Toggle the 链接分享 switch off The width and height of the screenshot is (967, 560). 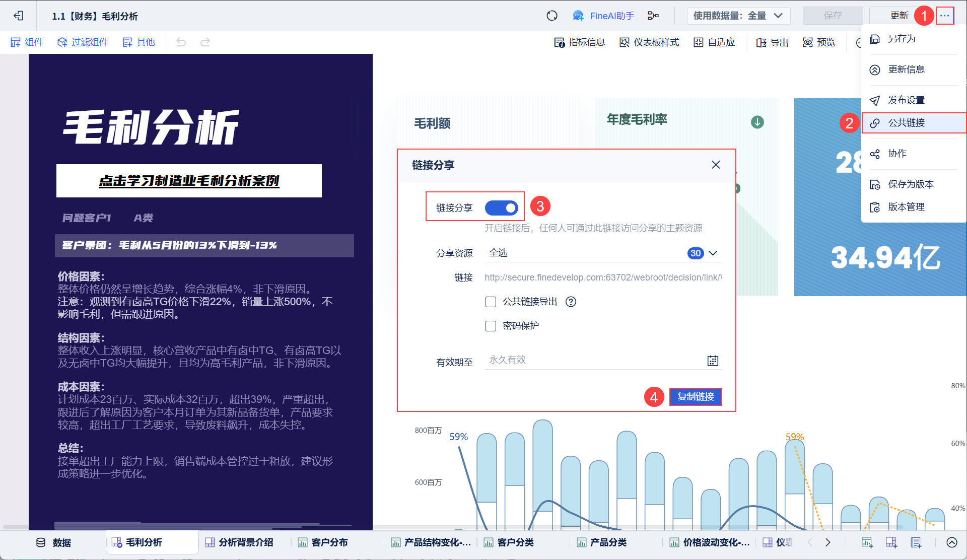pyautogui.click(x=501, y=207)
